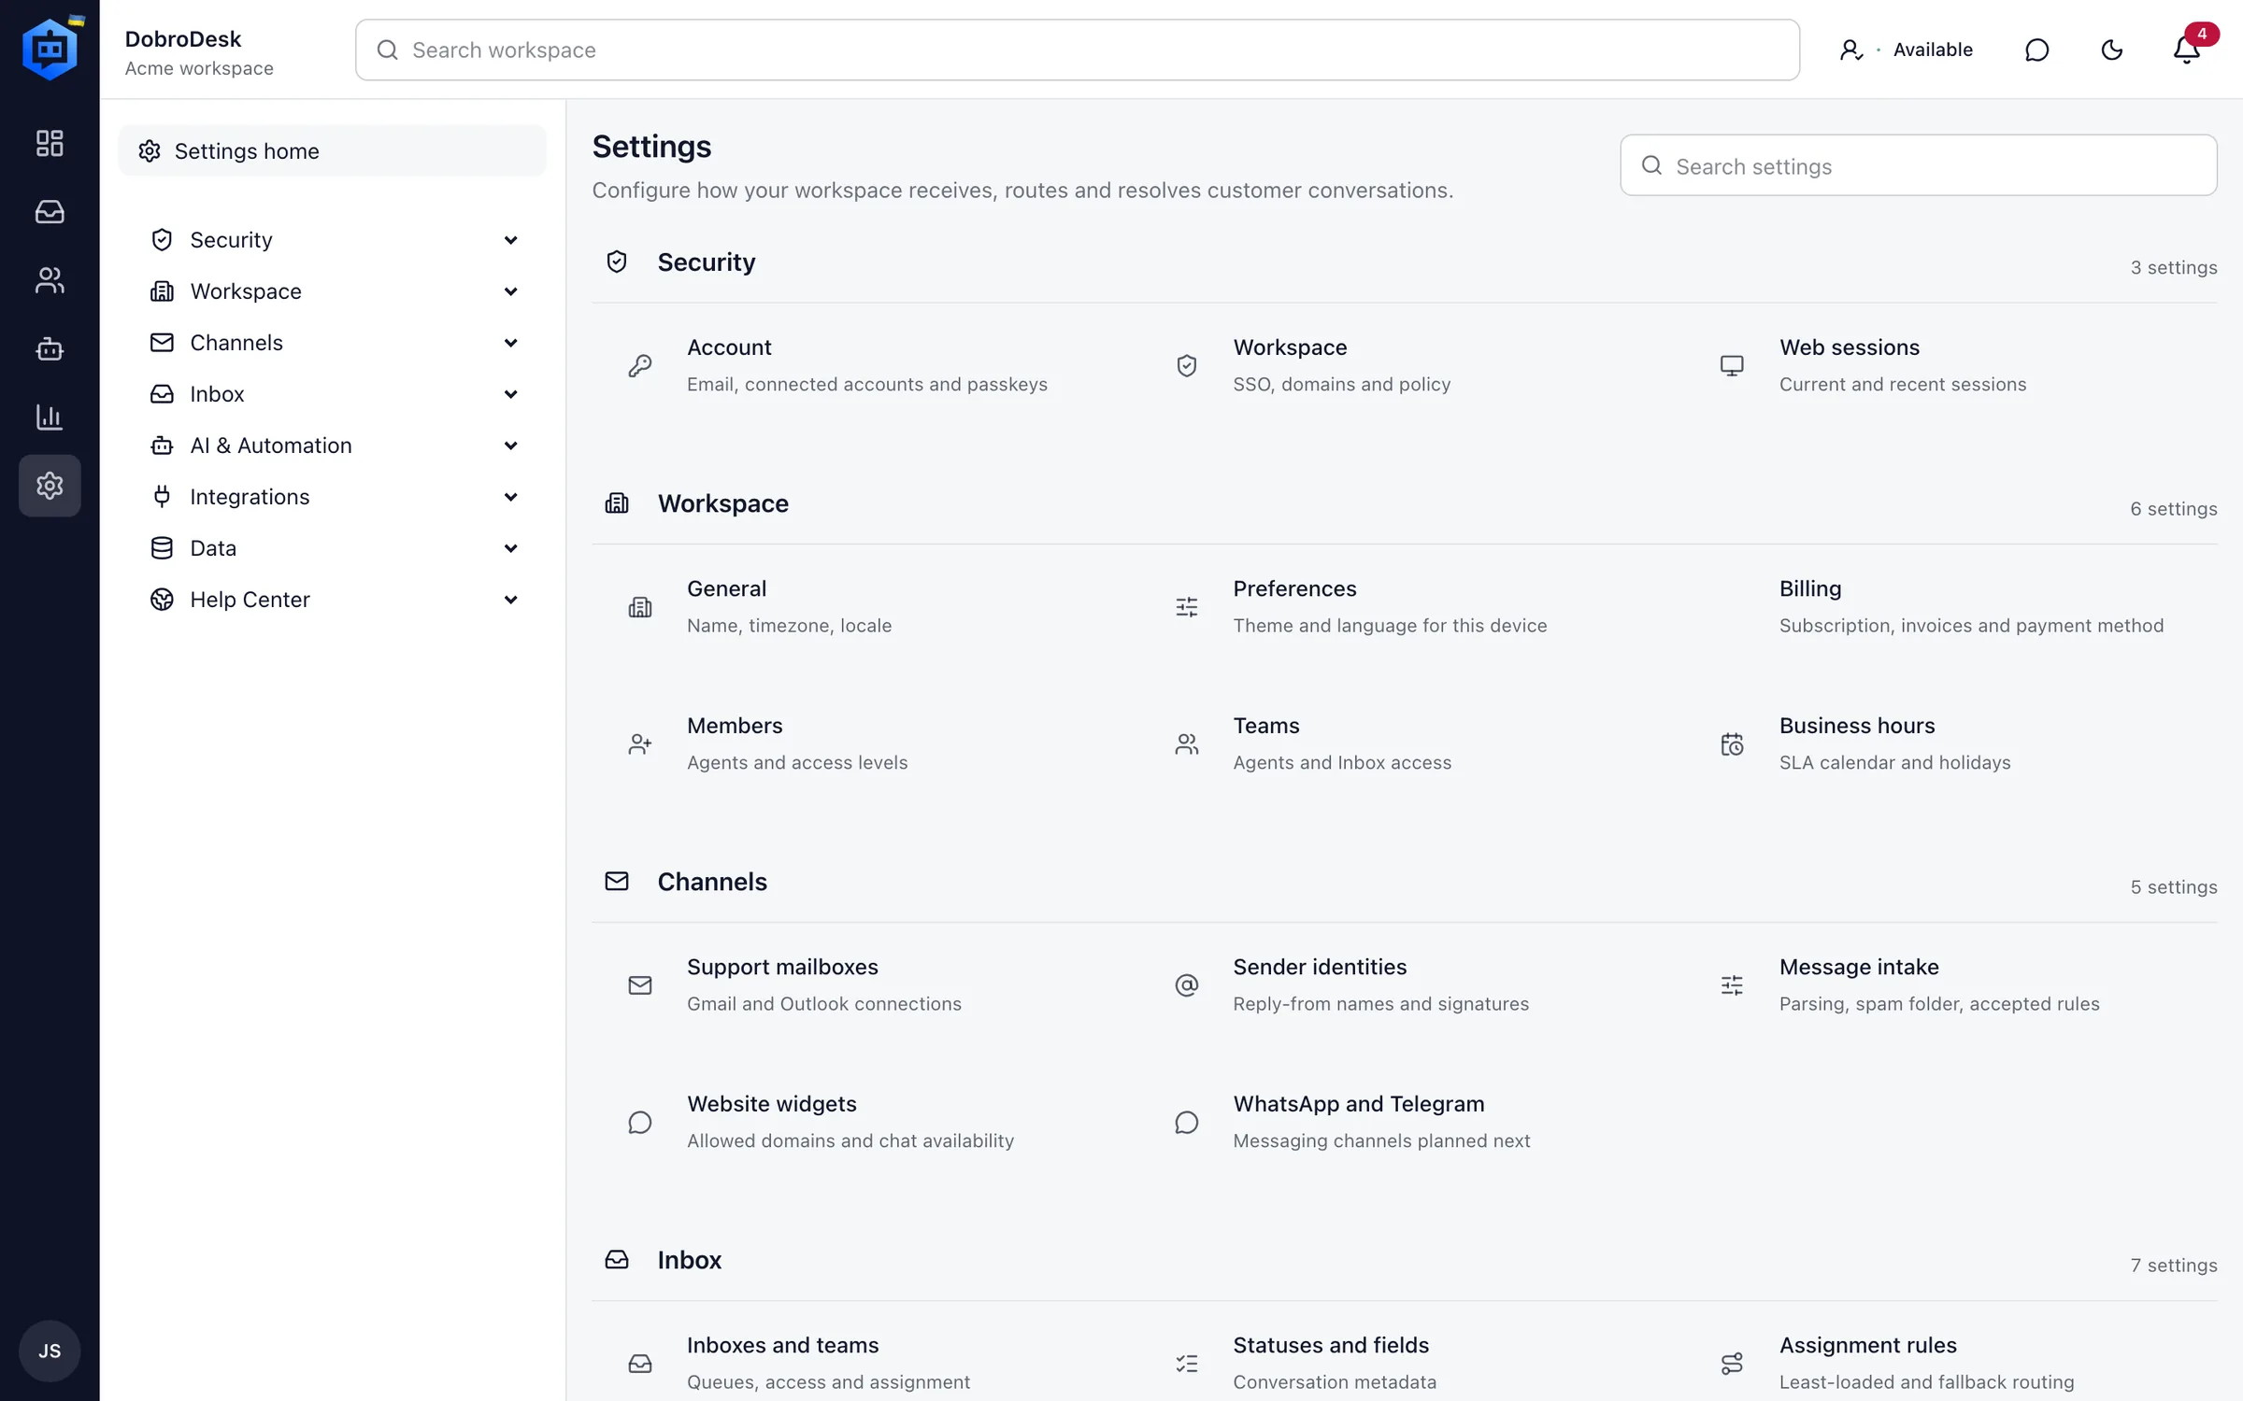
Task: Click the Preferences sliders icon
Action: coord(1186,607)
